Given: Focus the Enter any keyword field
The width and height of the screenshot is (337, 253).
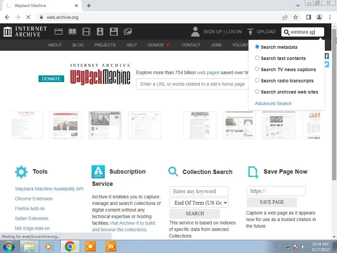Looking at the screenshot, I should coord(199,191).
